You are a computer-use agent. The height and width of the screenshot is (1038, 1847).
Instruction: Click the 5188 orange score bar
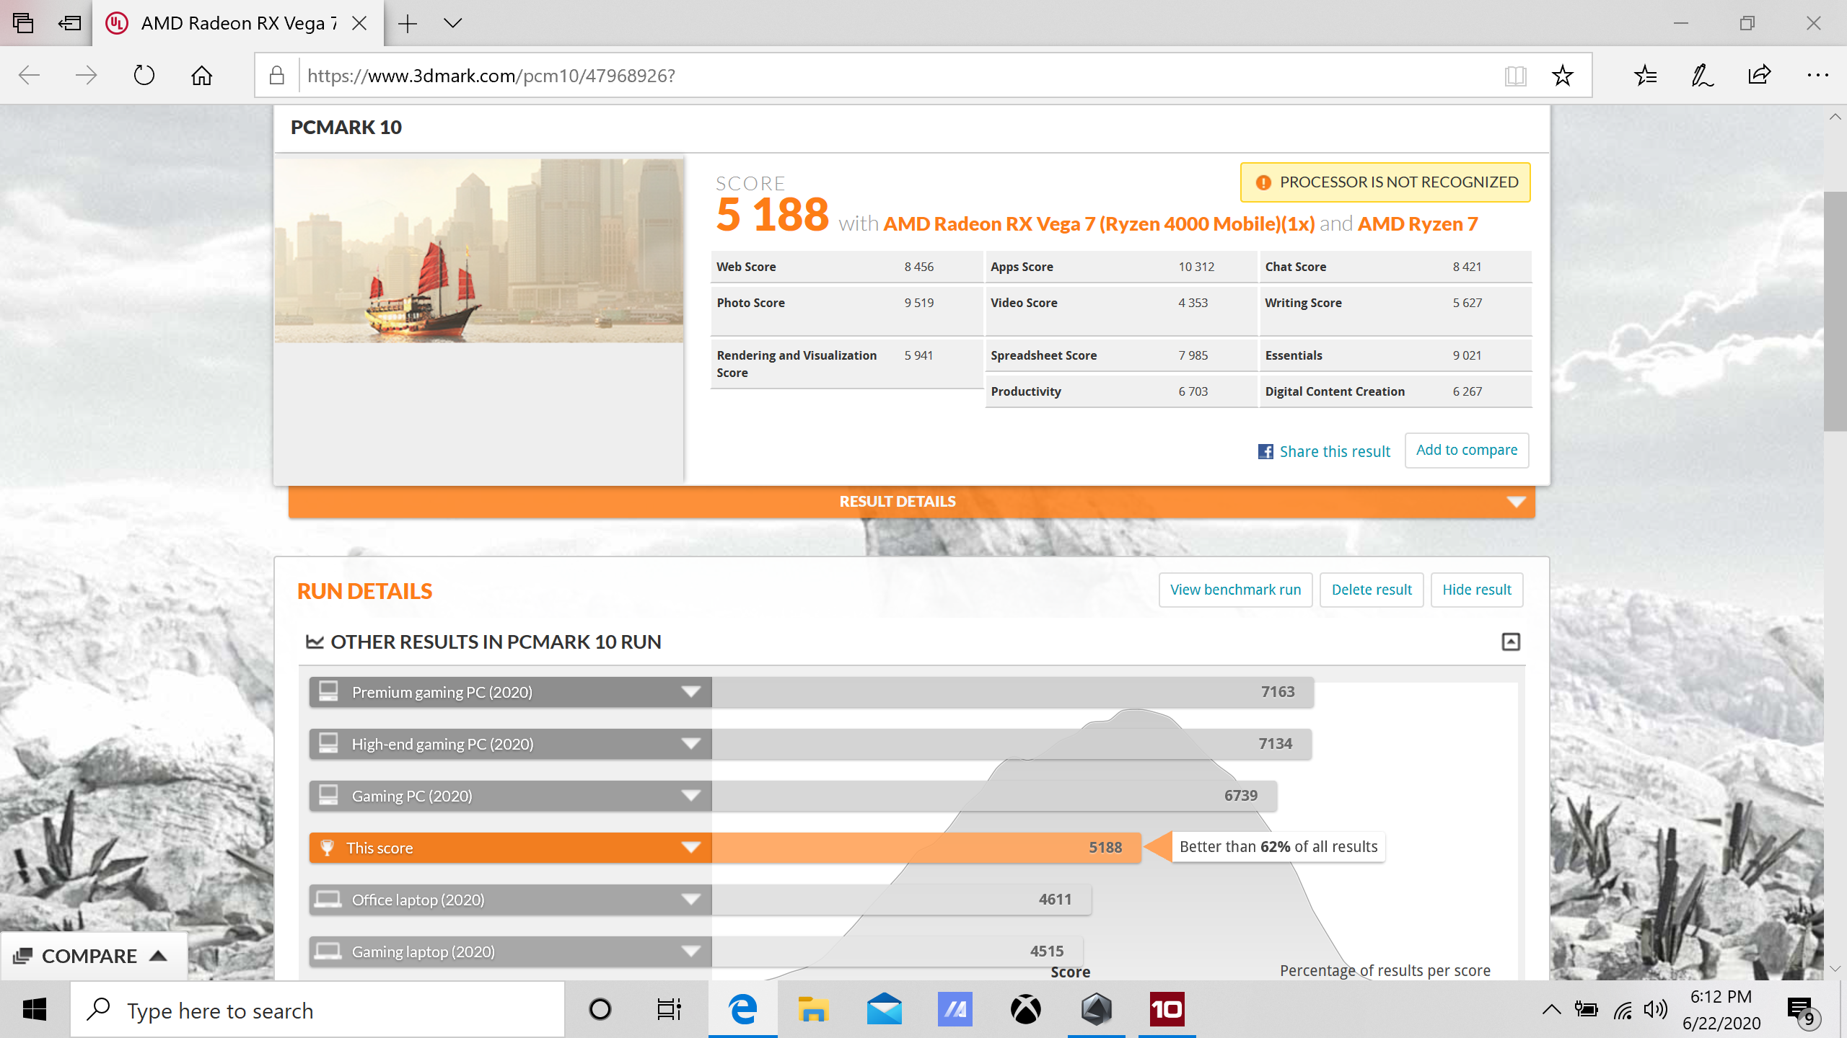pyautogui.click(x=926, y=848)
